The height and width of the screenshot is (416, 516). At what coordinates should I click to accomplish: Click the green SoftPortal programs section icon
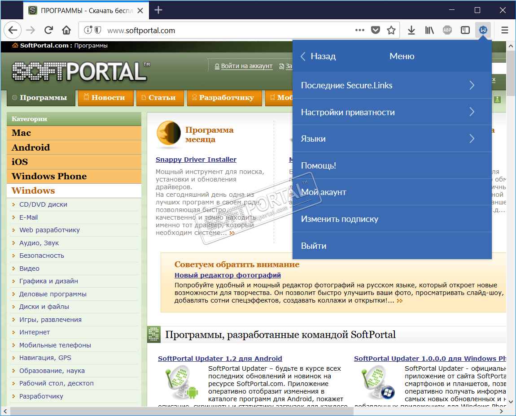[154, 334]
